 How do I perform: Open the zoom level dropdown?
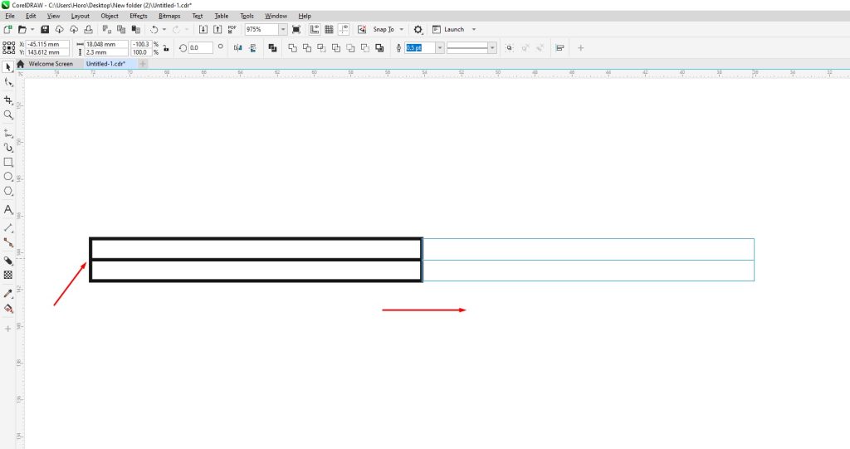pos(283,29)
